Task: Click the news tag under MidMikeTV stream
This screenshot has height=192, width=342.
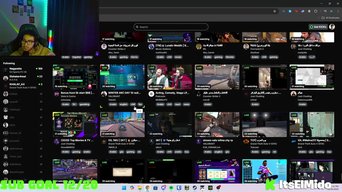Action: [x=186, y=104]
